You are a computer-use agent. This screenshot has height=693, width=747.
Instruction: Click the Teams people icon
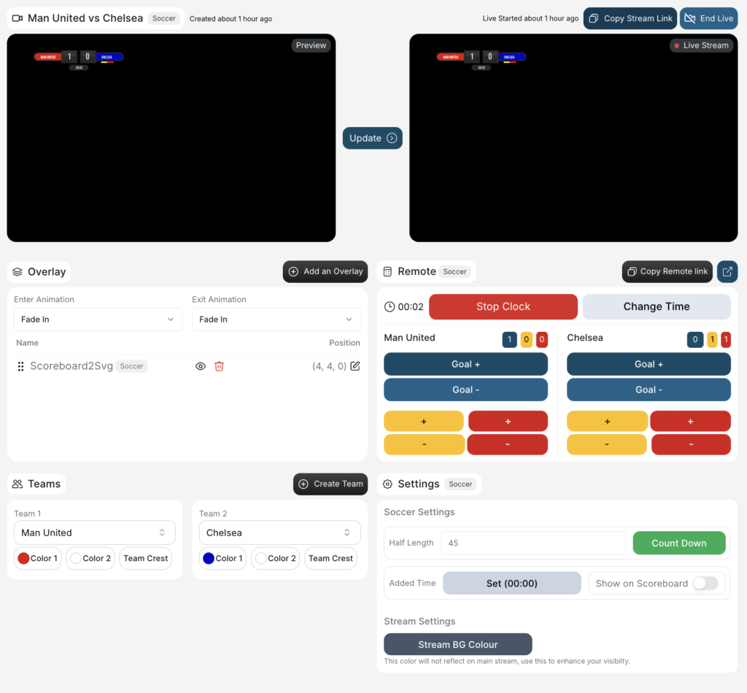tap(18, 484)
